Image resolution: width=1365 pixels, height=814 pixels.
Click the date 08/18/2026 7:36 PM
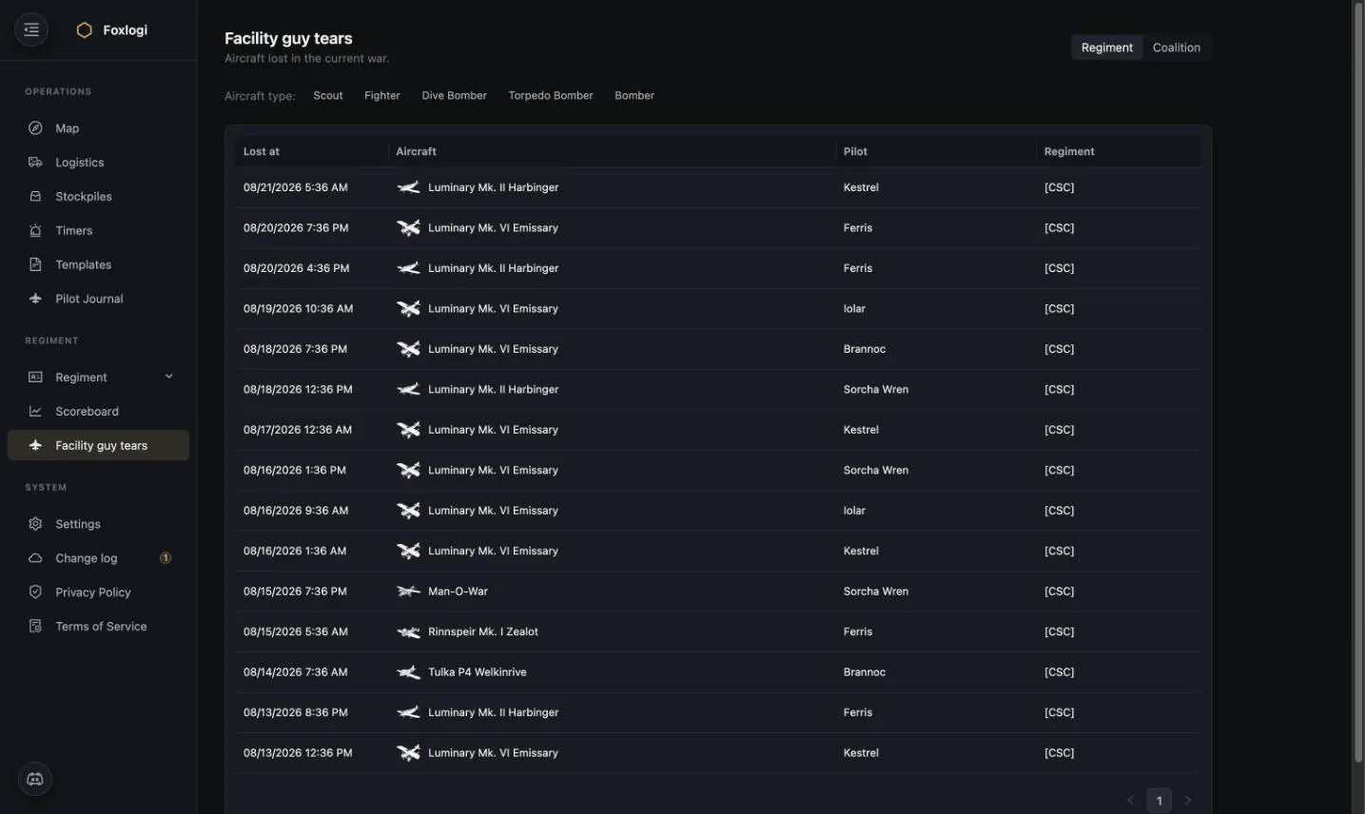pos(295,349)
